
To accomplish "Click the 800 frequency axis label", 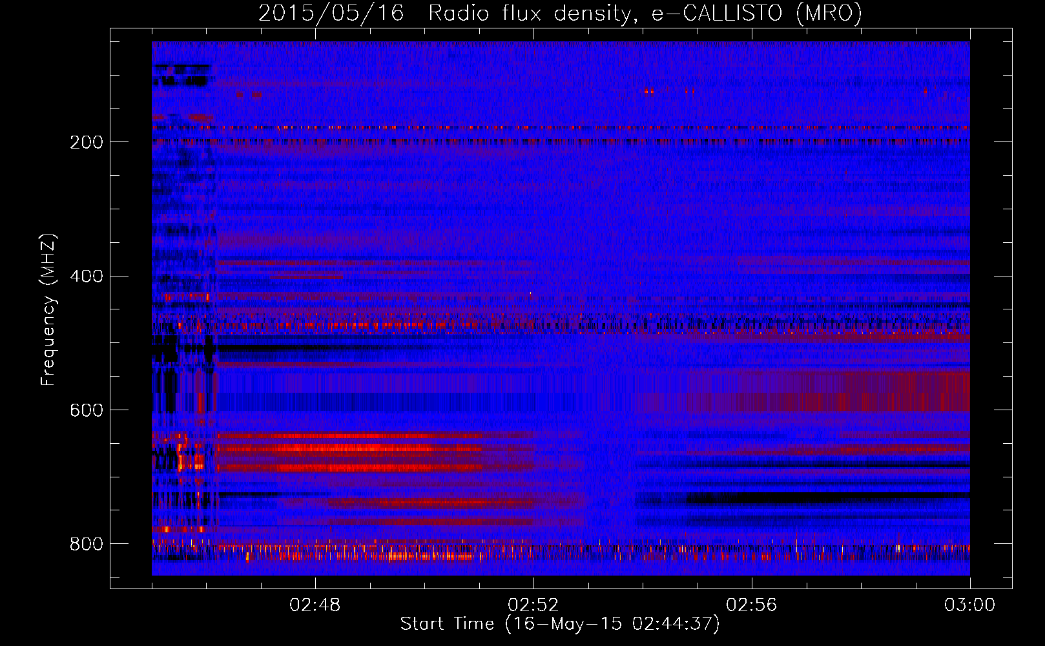I will [x=86, y=544].
